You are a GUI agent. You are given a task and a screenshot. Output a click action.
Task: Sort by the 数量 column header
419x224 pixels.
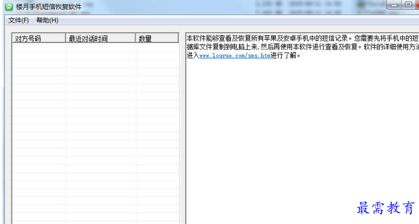point(157,38)
